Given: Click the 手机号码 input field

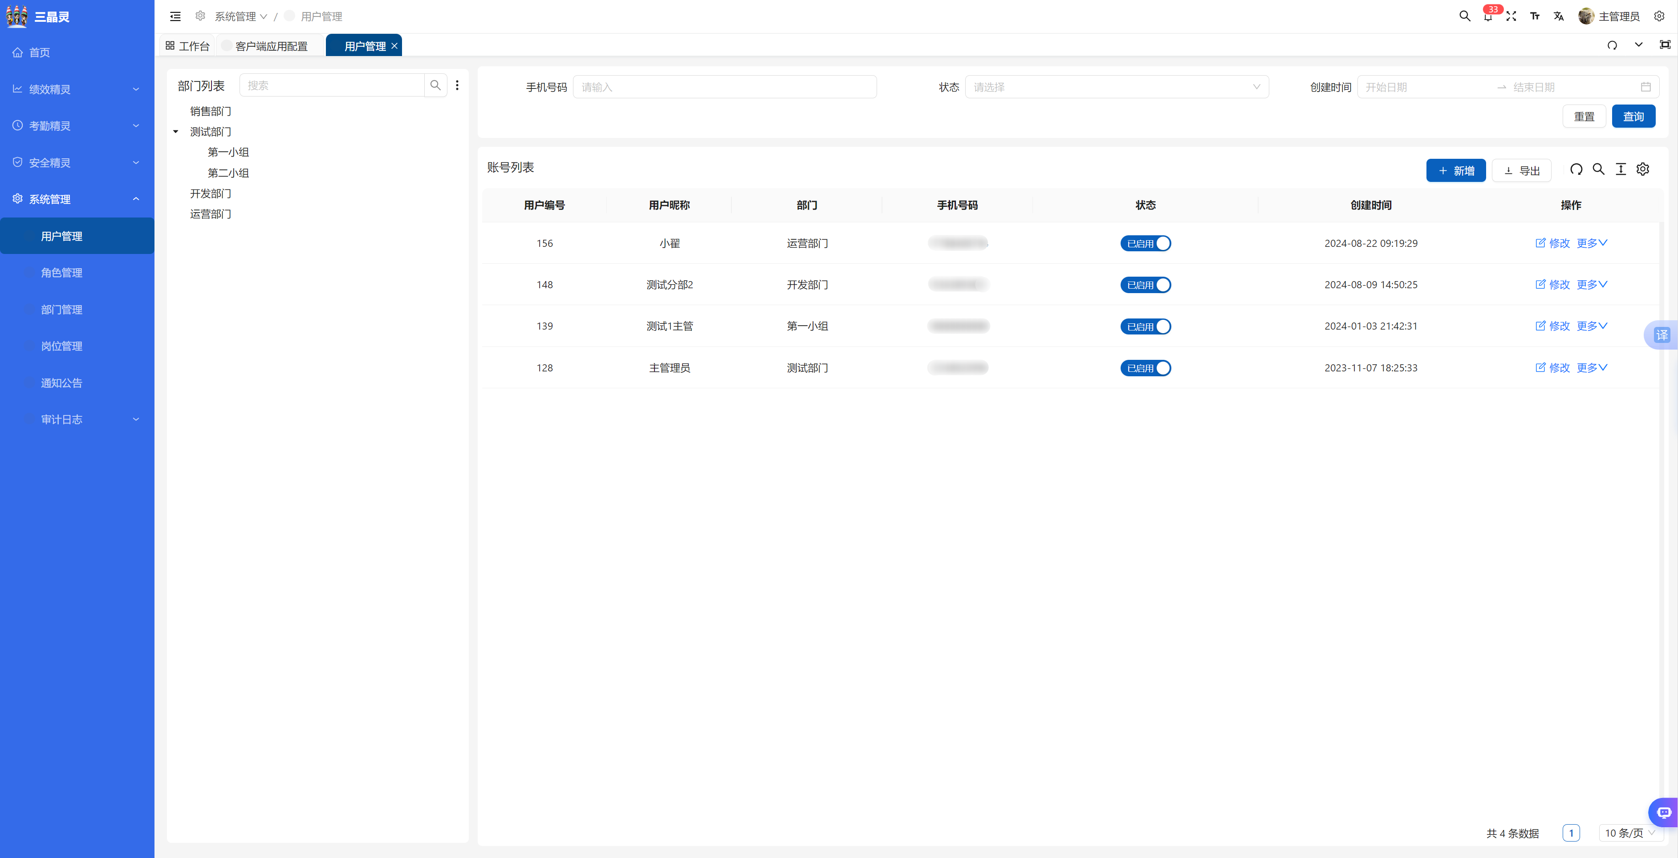Looking at the screenshot, I should pos(724,87).
